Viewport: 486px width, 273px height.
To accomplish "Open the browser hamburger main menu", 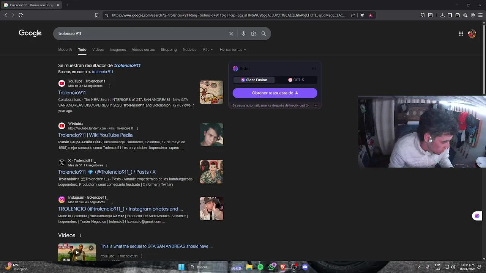I will tap(480, 15).
